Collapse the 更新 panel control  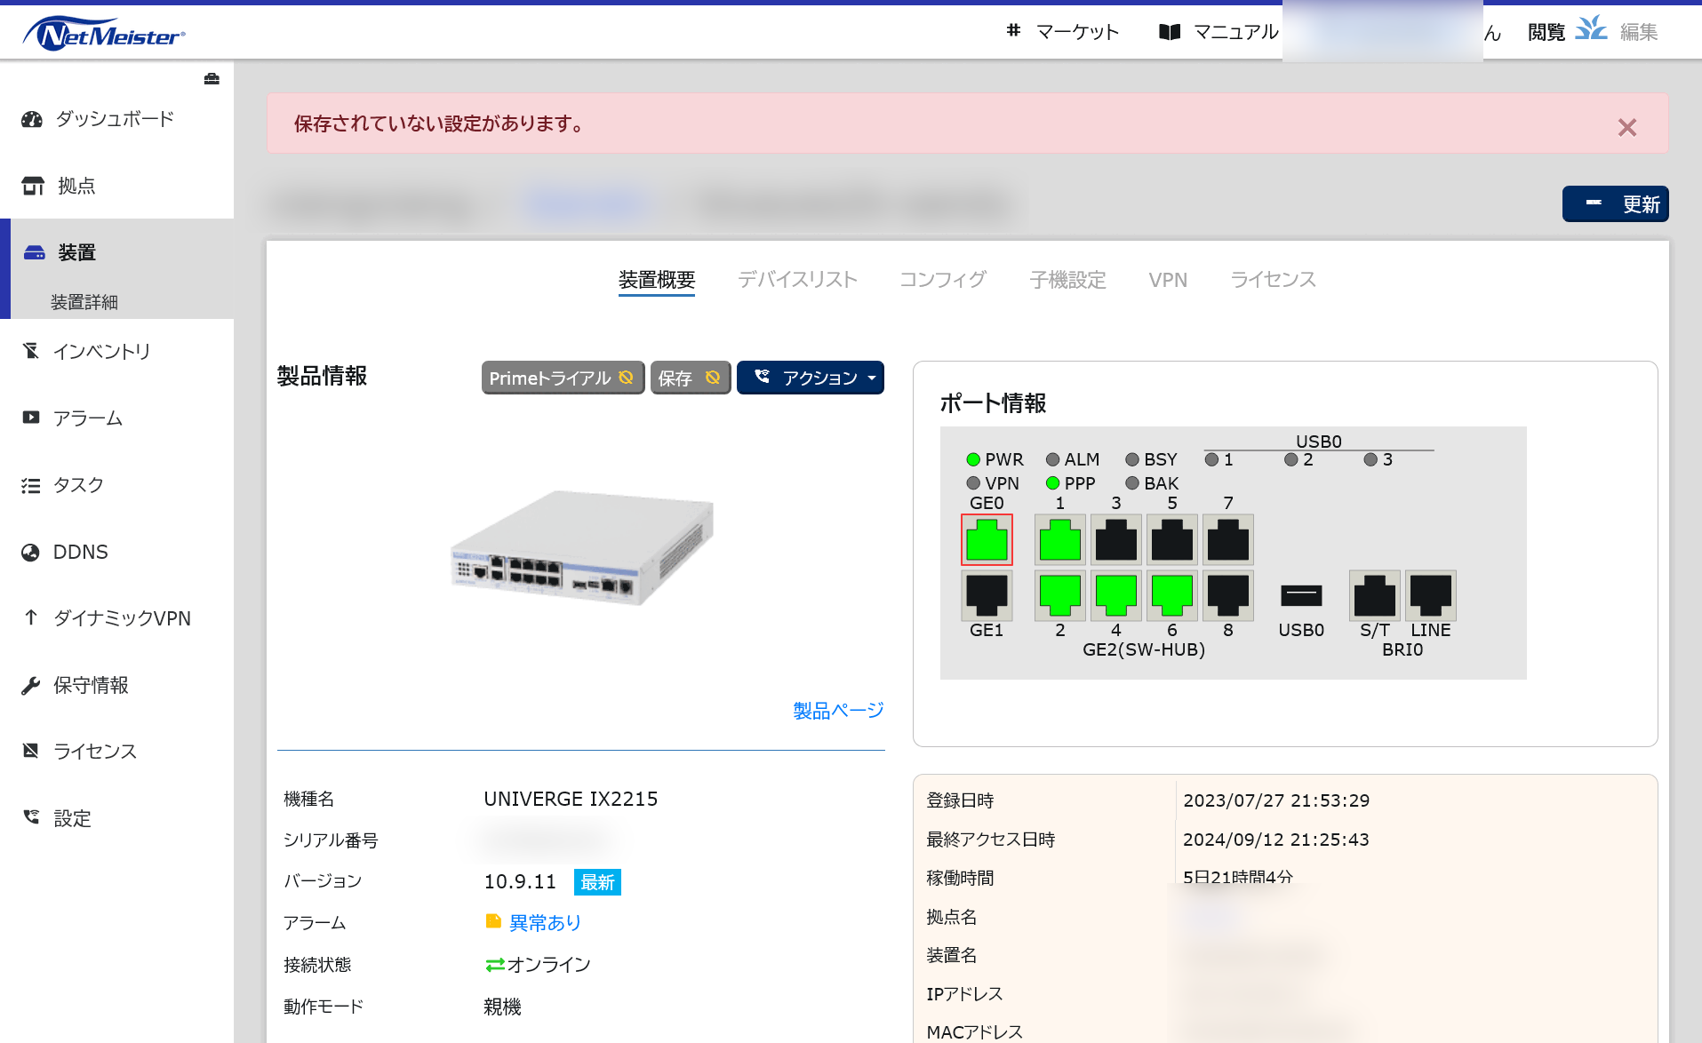tap(1595, 203)
